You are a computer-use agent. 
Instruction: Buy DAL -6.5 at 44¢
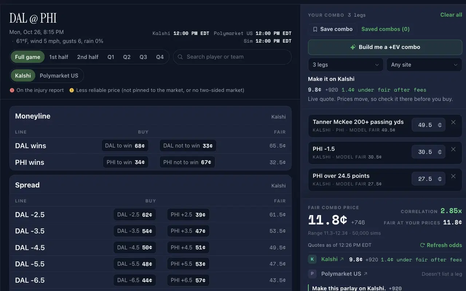[x=135, y=280]
